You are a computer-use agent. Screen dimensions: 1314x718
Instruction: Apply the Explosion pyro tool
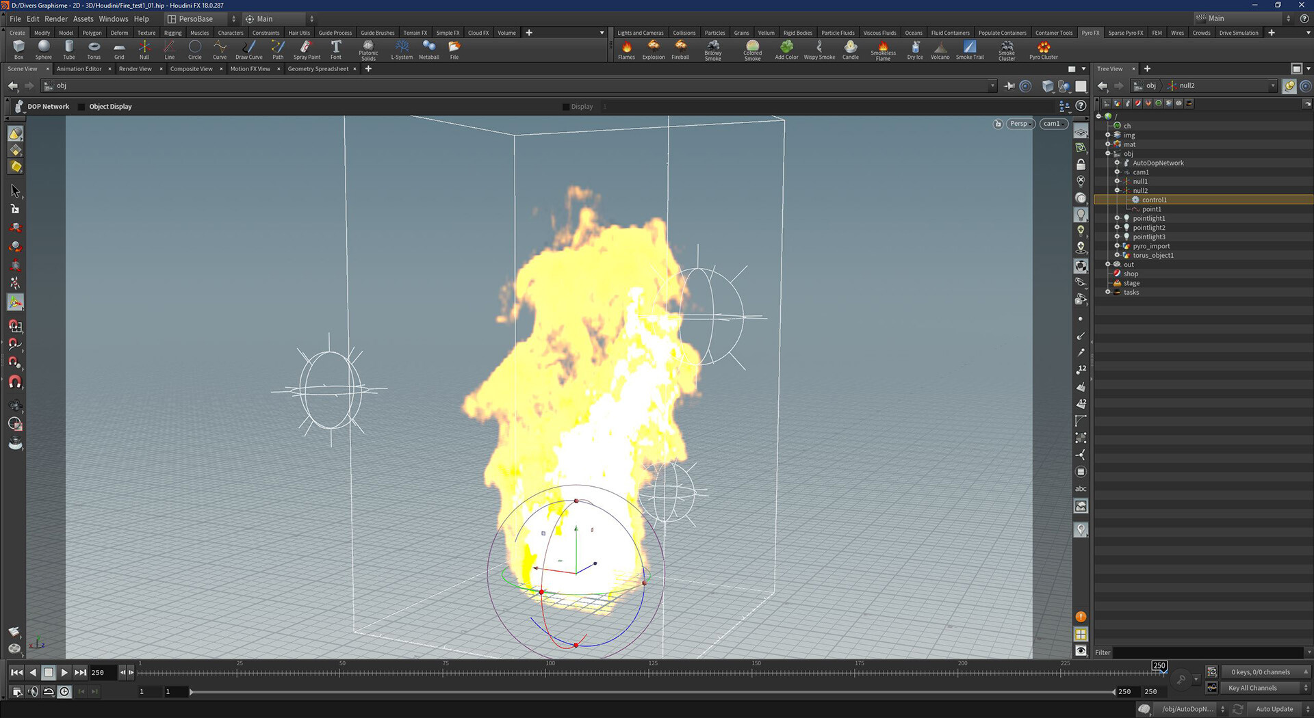pos(654,49)
